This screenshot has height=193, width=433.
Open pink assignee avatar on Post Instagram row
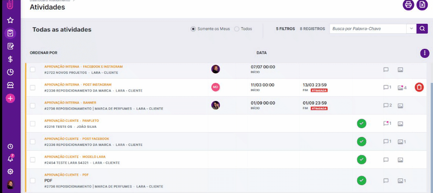pyautogui.click(x=216, y=87)
